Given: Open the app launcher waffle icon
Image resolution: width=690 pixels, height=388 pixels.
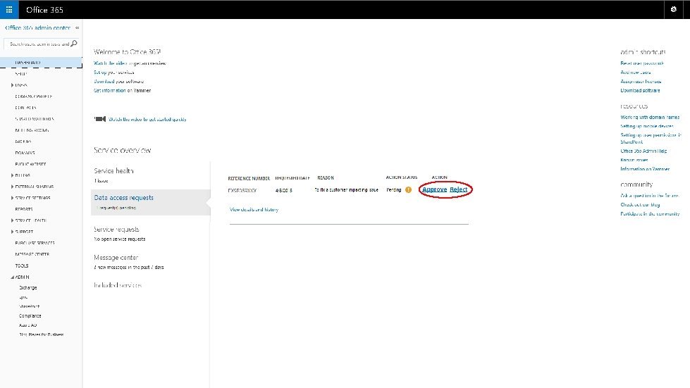Looking at the screenshot, I should [x=9, y=9].
